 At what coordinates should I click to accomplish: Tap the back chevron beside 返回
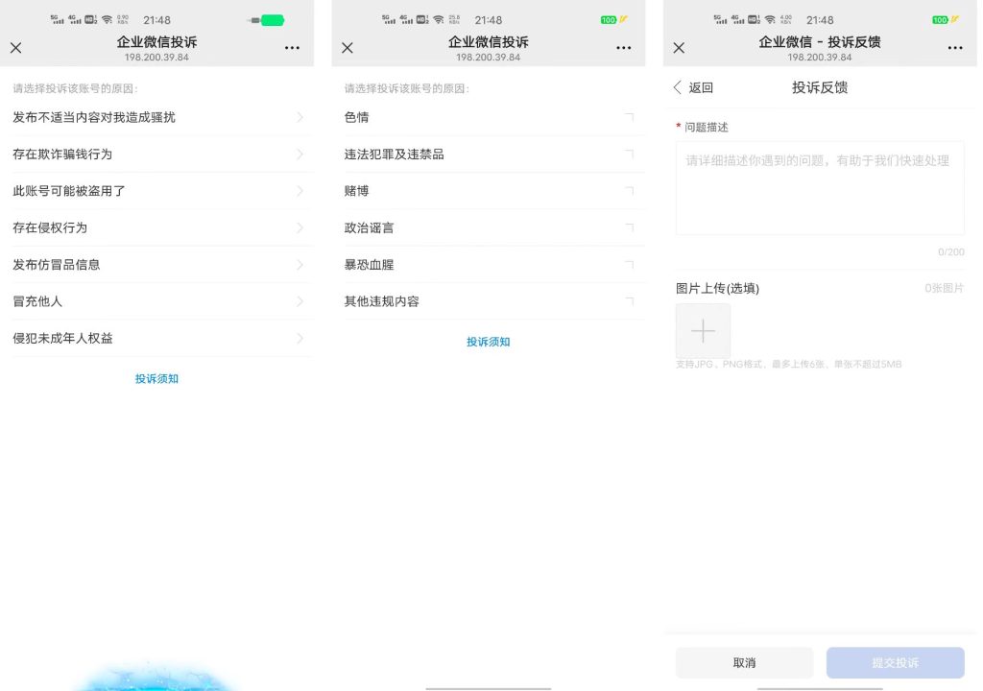(x=679, y=87)
